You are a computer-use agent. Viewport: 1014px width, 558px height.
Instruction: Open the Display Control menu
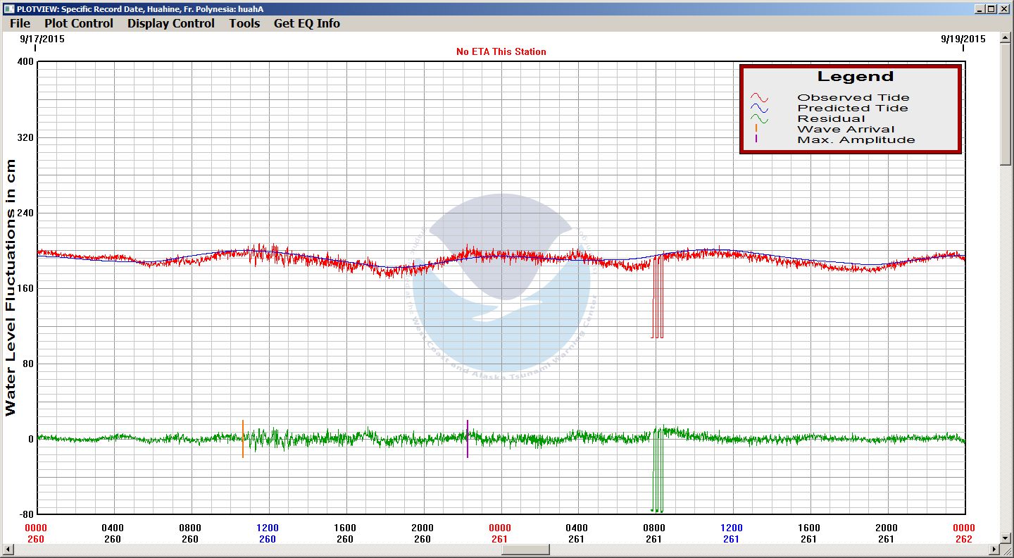click(x=170, y=23)
